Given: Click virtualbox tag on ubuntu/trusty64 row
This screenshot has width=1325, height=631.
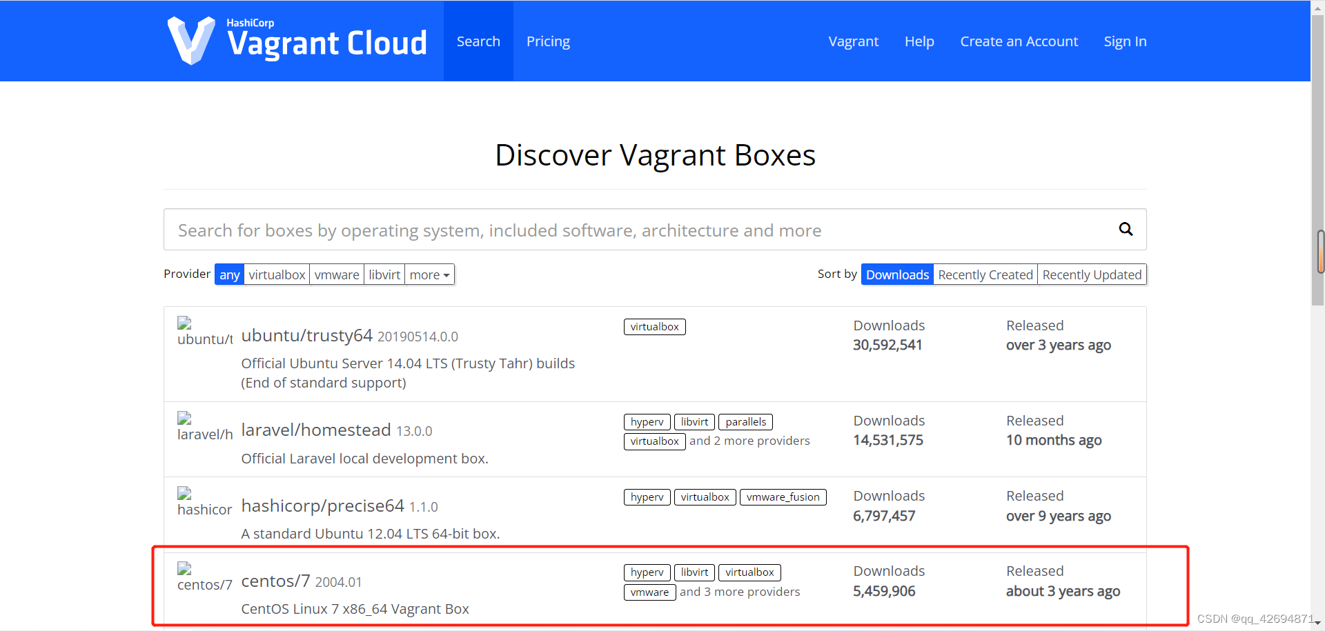Looking at the screenshot, I should (654, 327).
